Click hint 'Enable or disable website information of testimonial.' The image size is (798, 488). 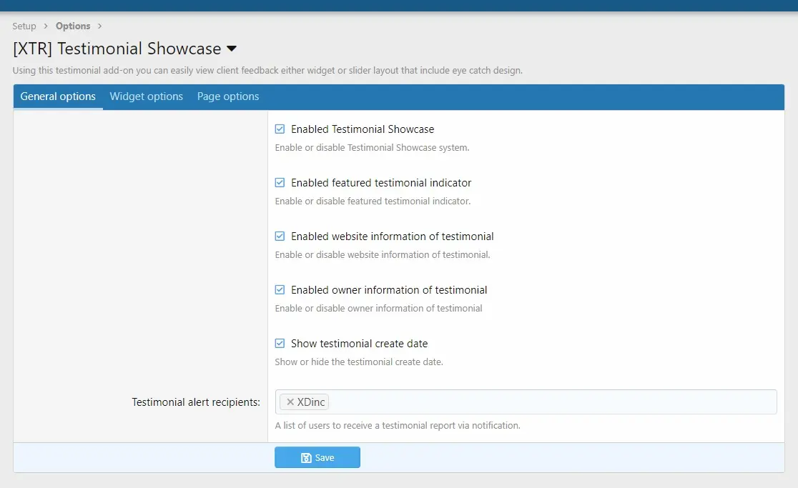point(383,254)
